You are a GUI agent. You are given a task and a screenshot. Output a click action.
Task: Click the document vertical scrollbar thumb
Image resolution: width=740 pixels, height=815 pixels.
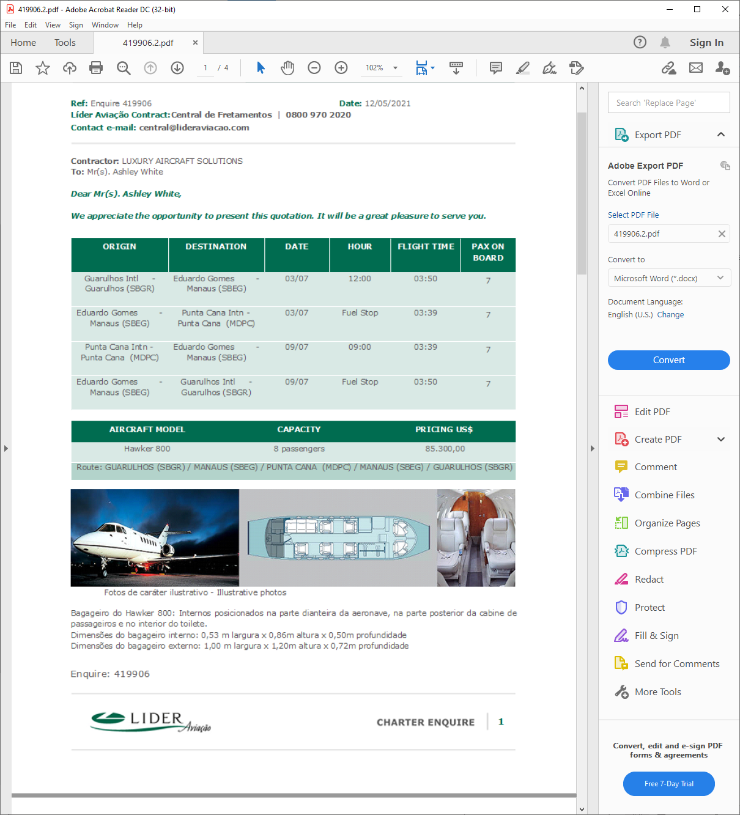(x=582, y=193)
